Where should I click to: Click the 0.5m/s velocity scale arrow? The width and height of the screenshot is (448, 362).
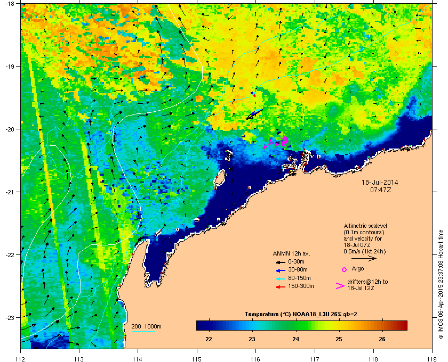tap(364, 258)
